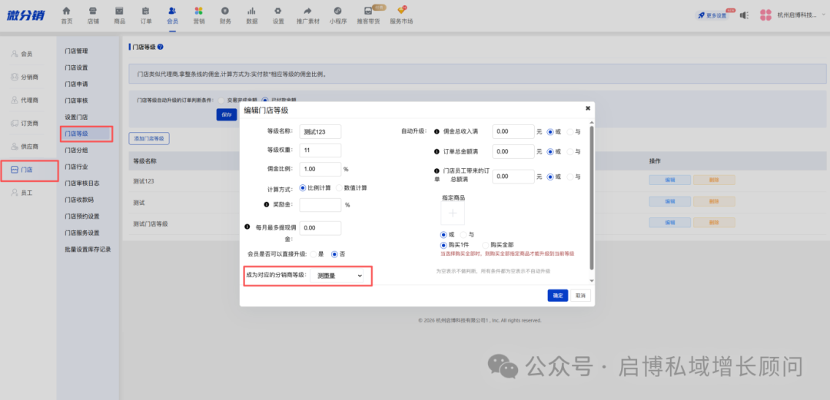Viewport: 830px width, 400px height.
Task: Open the 设置 gear settings section
Action: pyautogui.click(x=278, y=15)
